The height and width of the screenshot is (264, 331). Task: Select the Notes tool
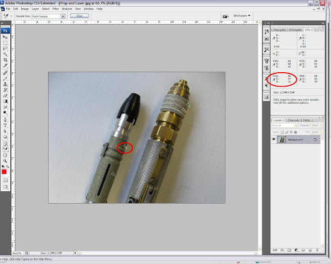pos(5,144)
